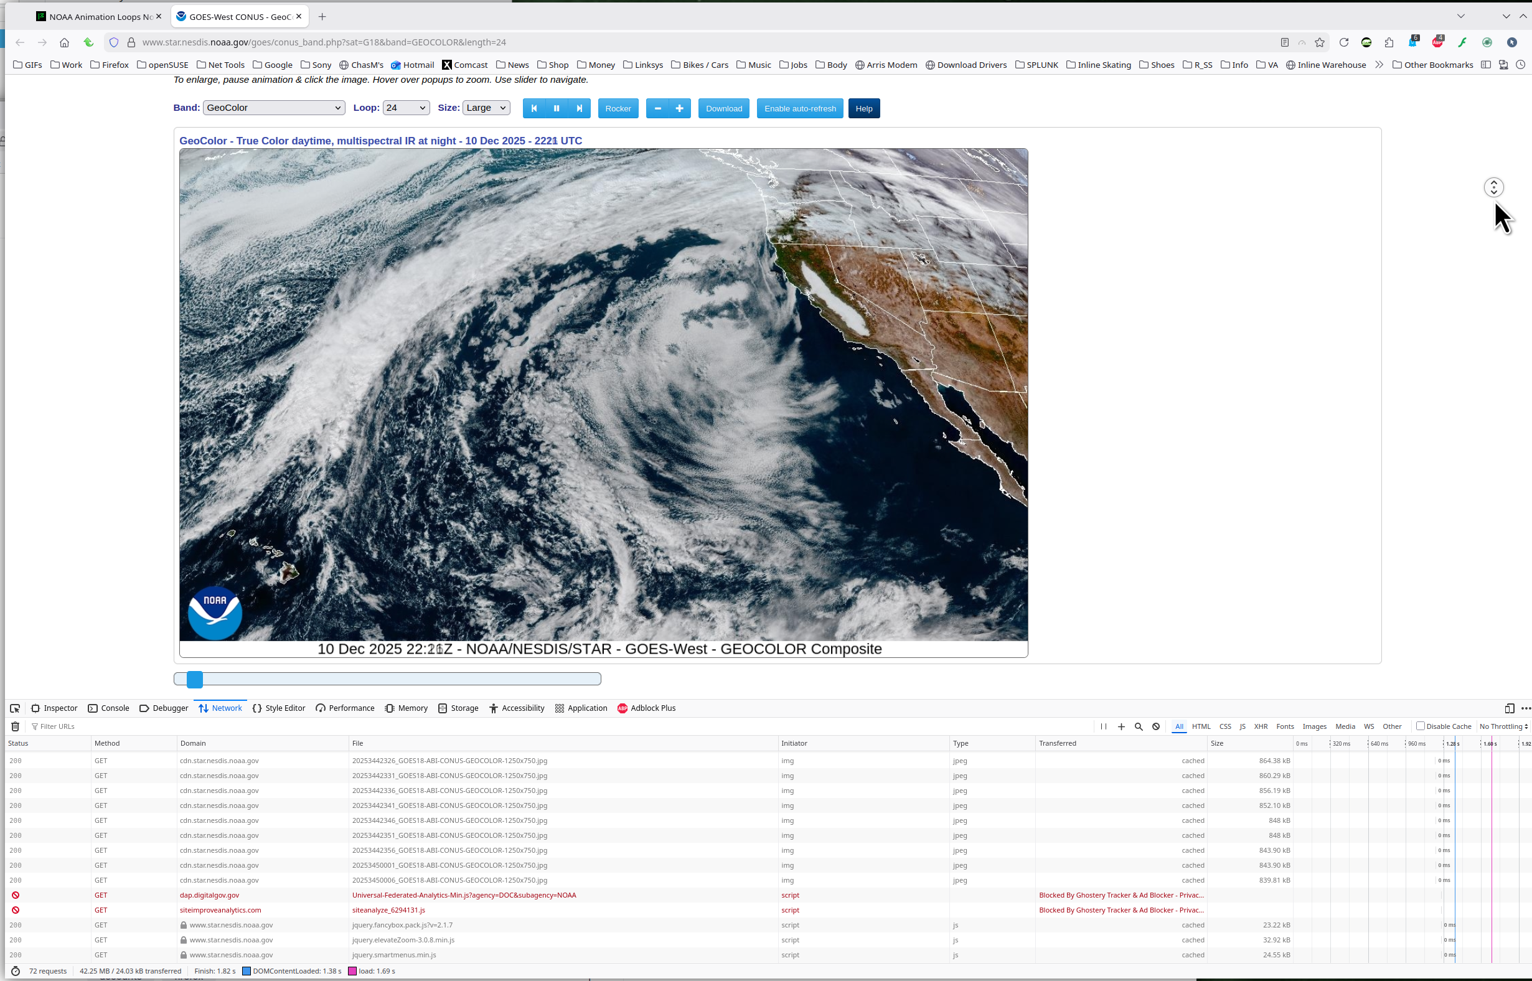Filter requests by XHR type
1532x981 pixels.
1260,726
